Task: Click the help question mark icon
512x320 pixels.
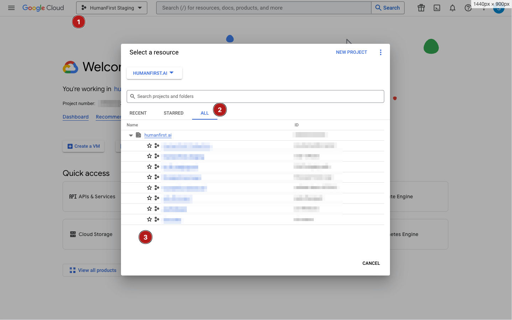Action: tap(468, 8)
